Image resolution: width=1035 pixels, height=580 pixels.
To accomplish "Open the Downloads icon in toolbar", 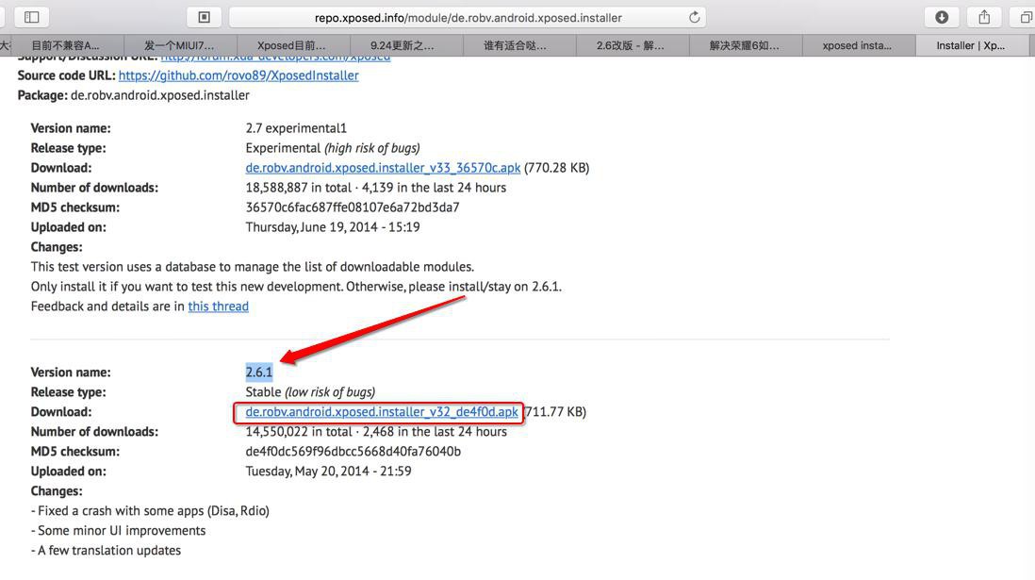I will [x=942, y=17].
